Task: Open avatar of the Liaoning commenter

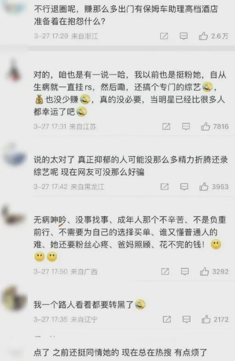Action: coord(14,299)
